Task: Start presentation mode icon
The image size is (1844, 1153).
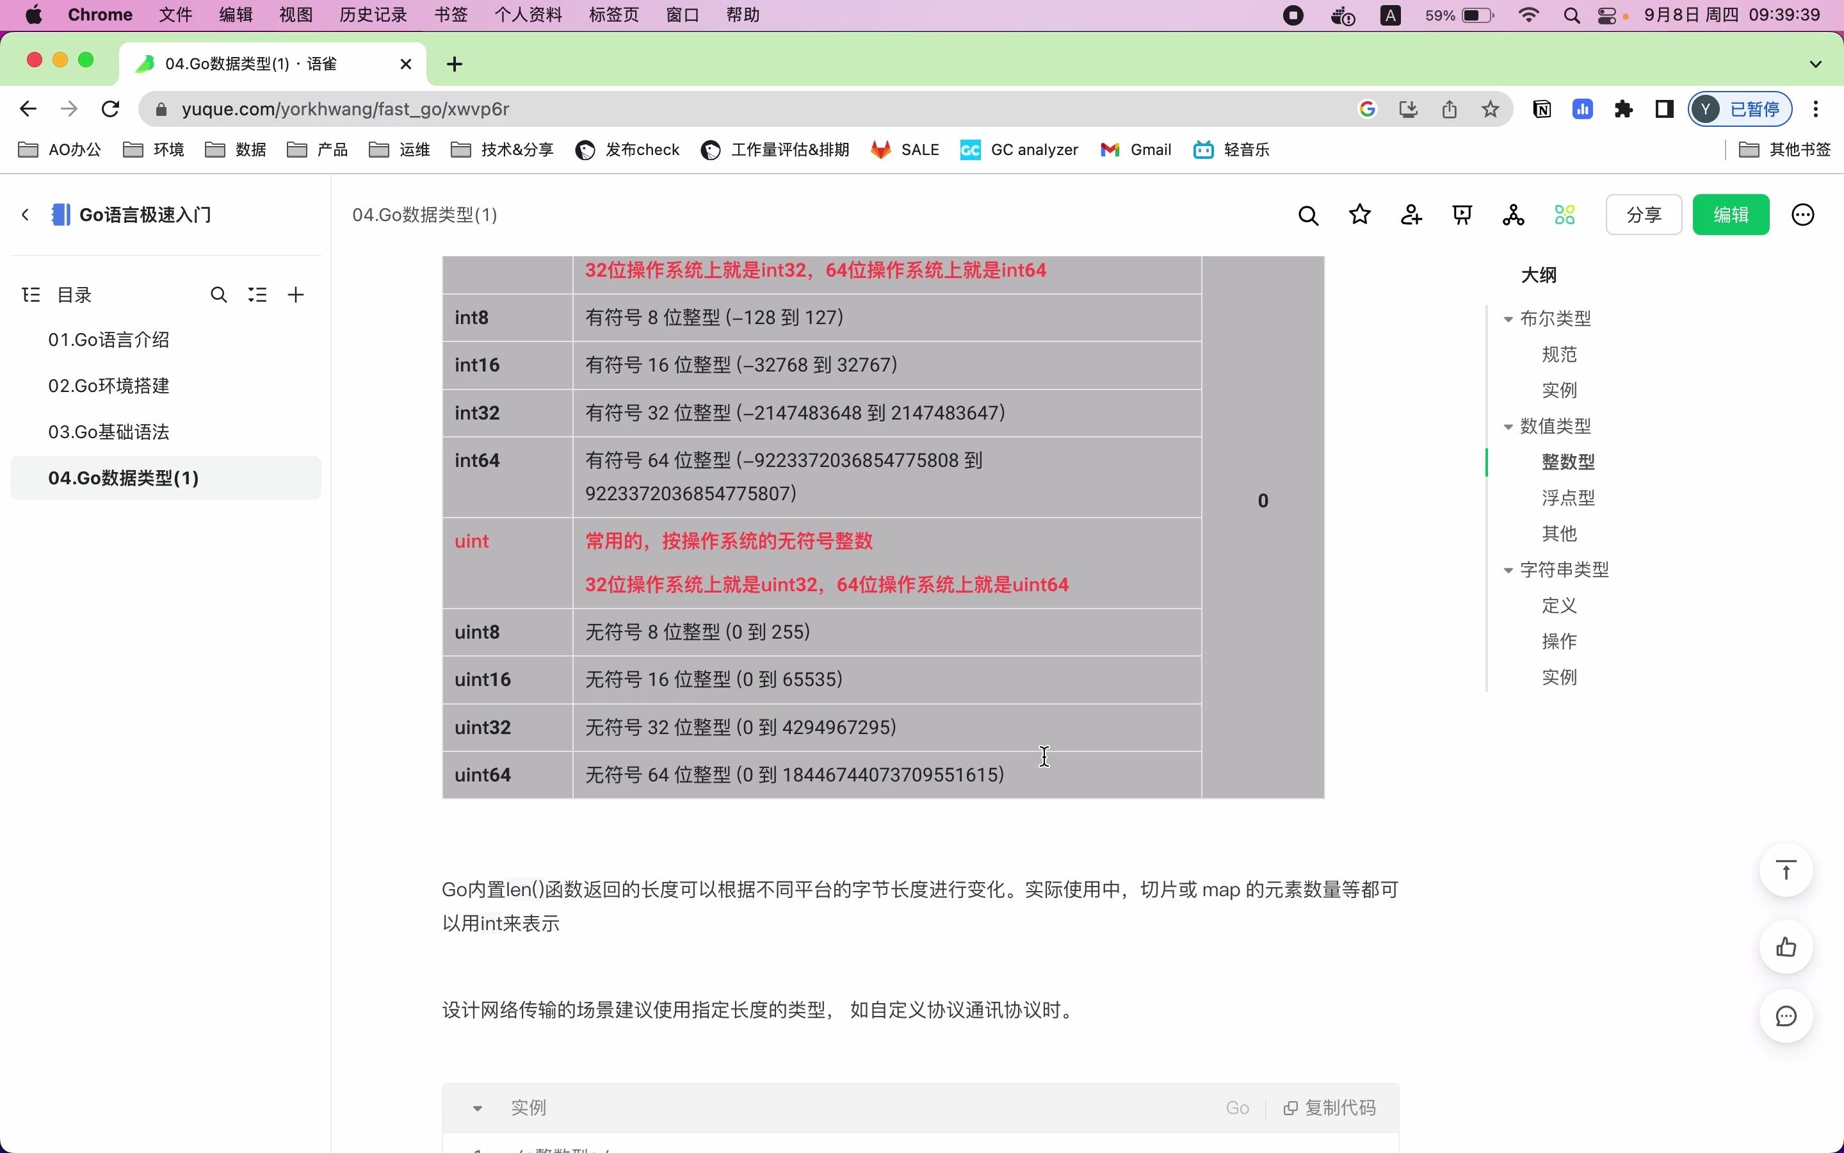Action: coord(1462,216)
